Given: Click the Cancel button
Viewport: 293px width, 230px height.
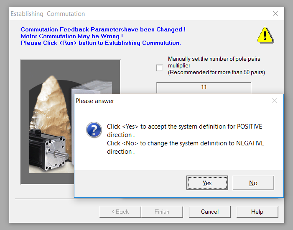Looking at the screenshot, I should click(210, 212).
